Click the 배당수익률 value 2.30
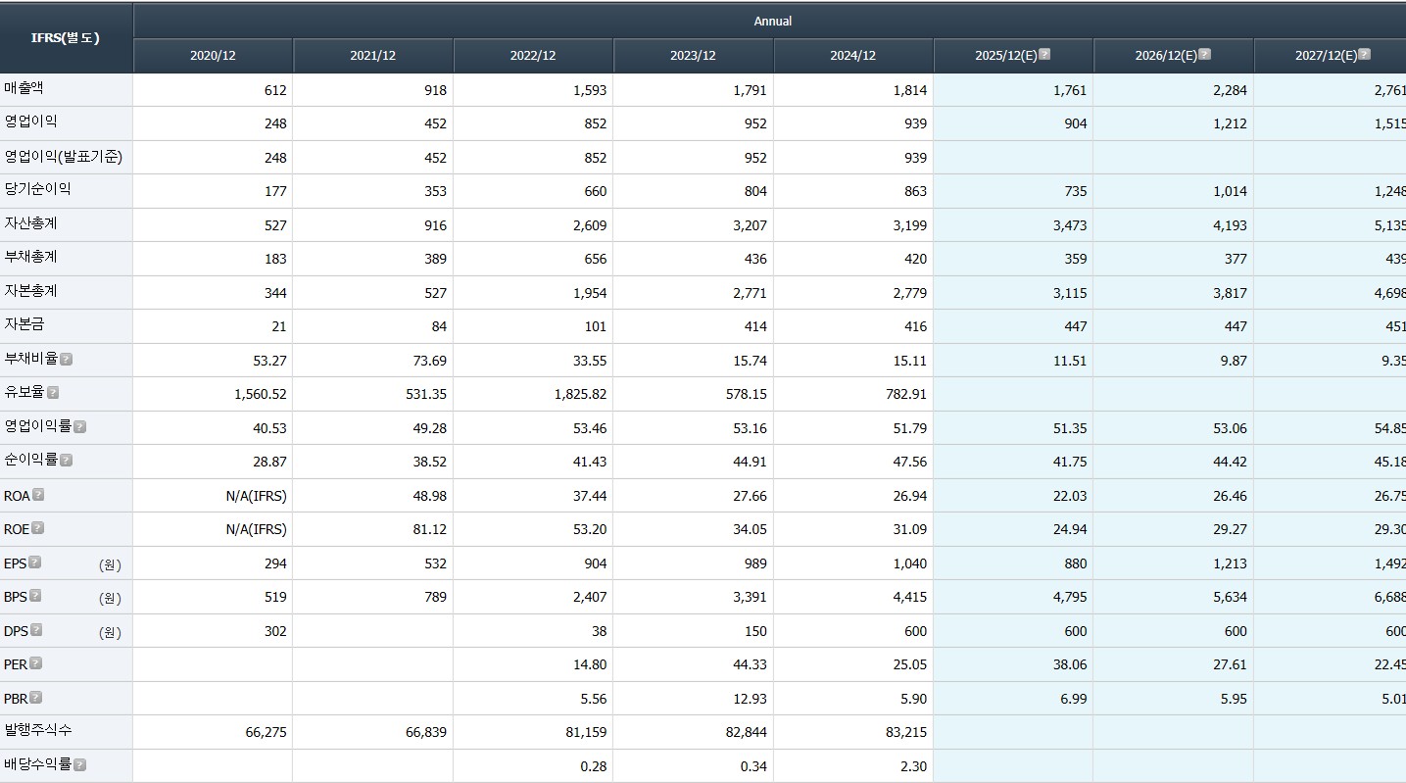 coord(913,766)
